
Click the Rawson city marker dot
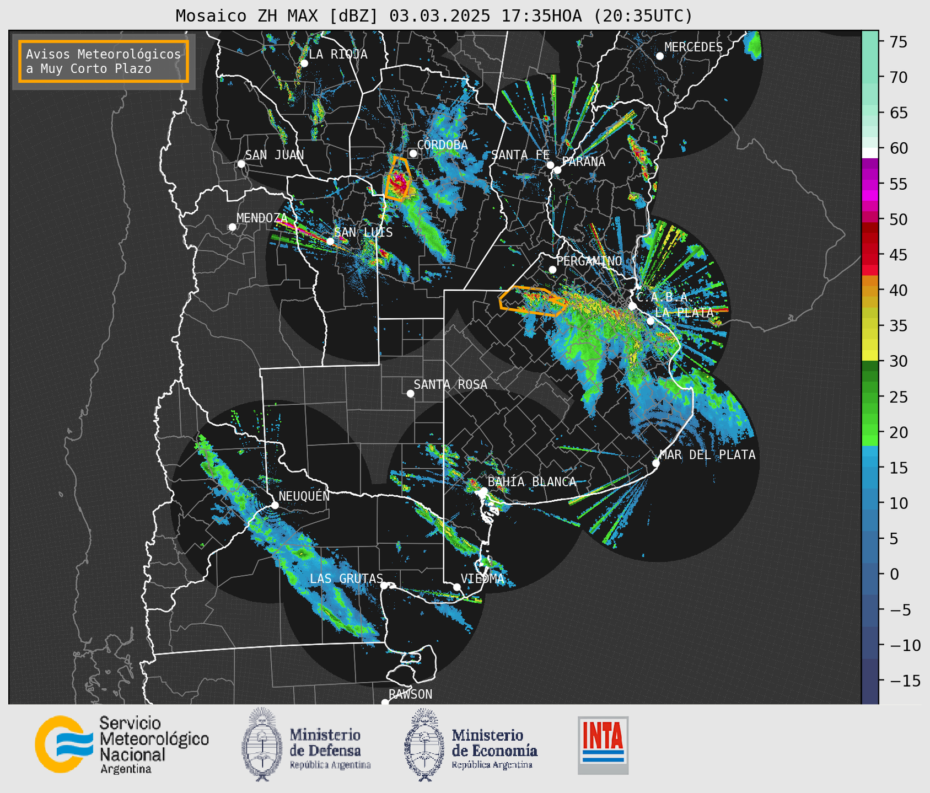[x=385, y=702]
